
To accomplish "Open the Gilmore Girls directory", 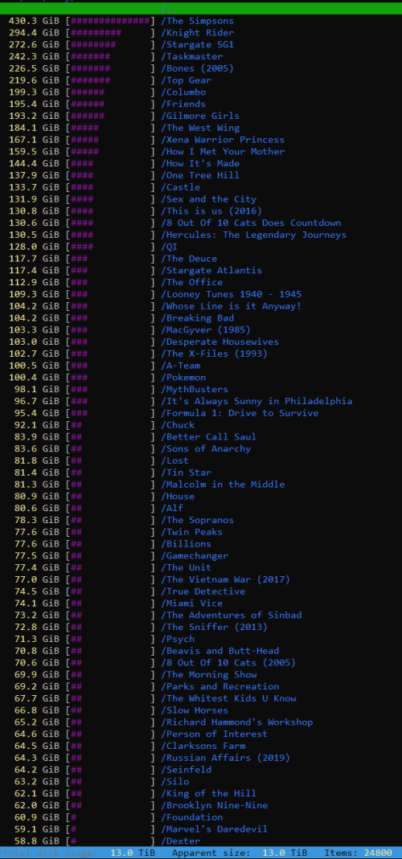I will point(200,116).
